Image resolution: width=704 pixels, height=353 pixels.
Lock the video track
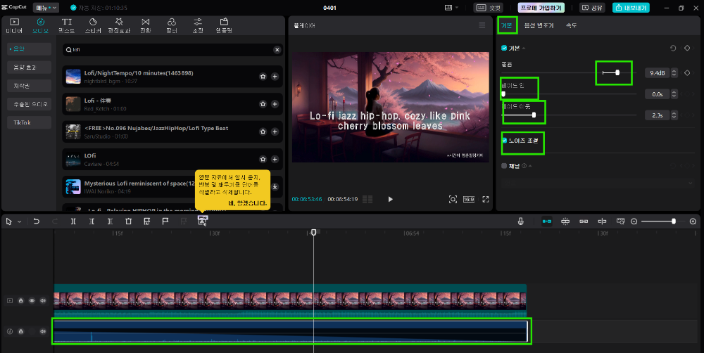[20, 300]
